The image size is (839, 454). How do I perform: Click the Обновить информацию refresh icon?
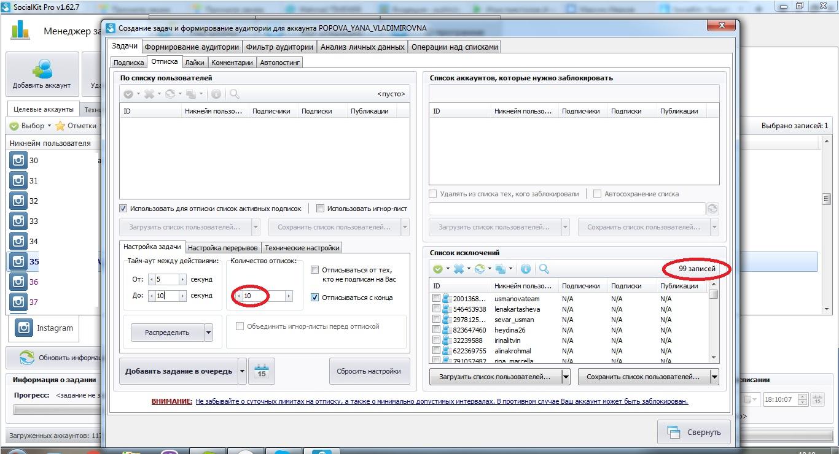pos(26,358)
